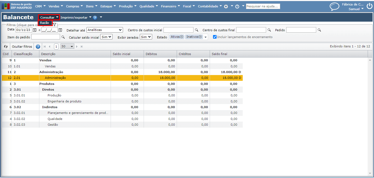Remove the Ativos tag from Estado
Viewport: 374px width, 178px height.
(x=182, y=37)
